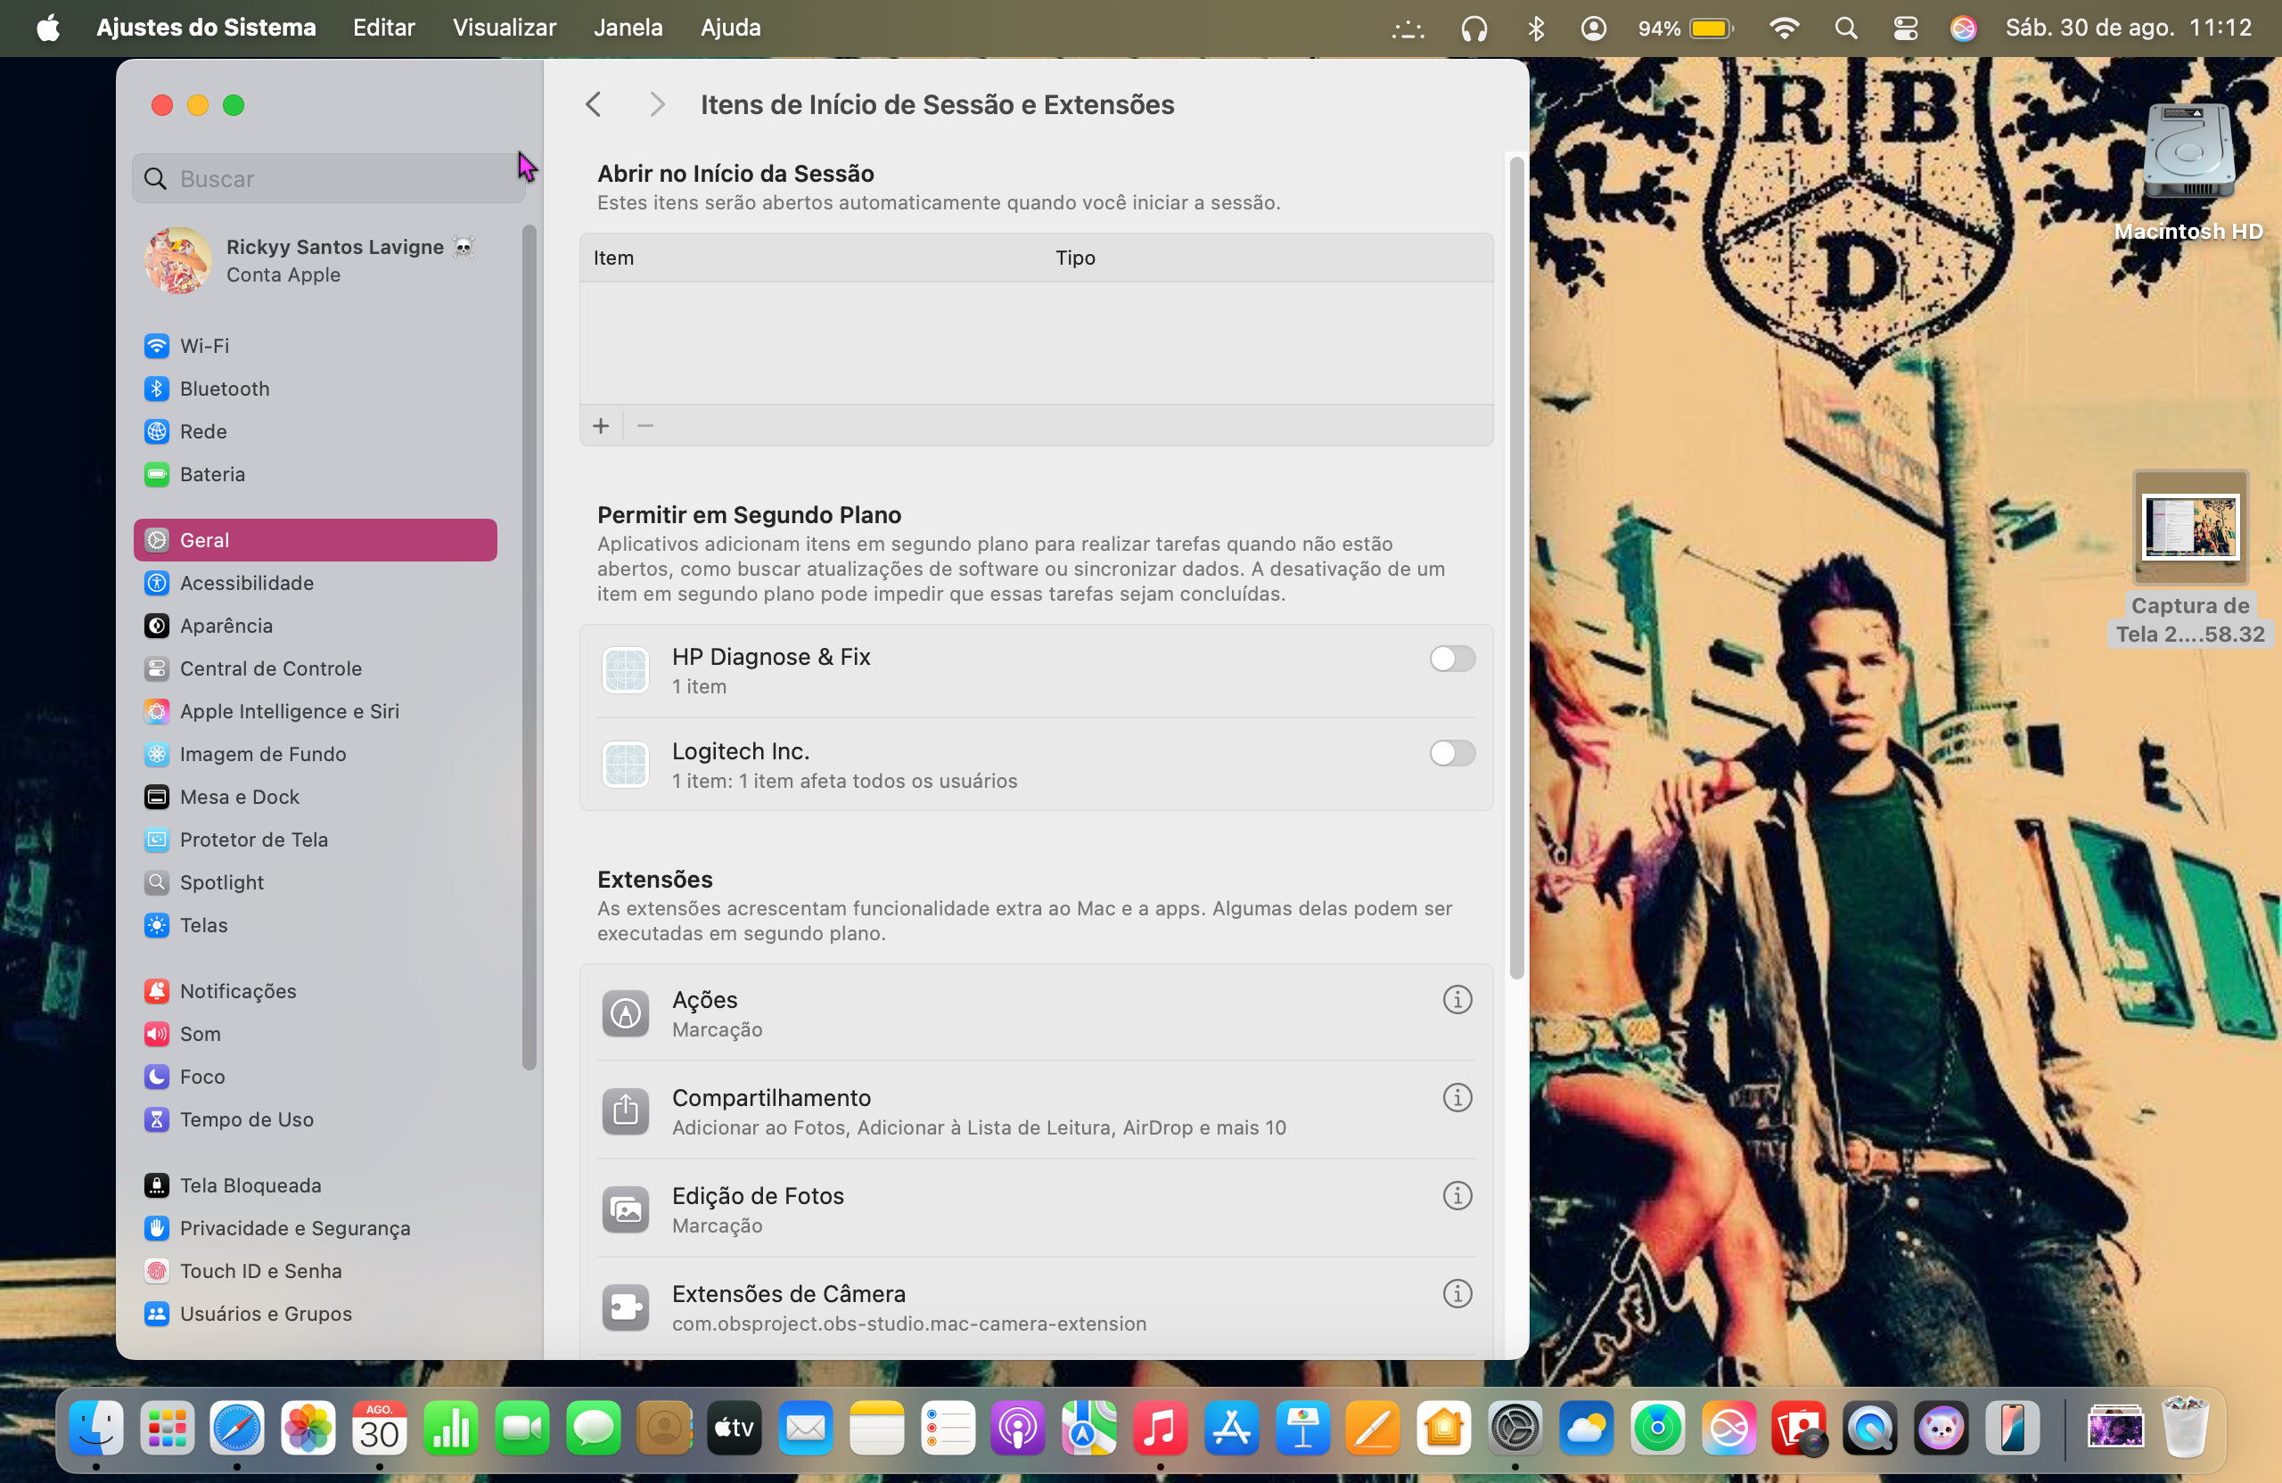The image size is (2282, 1483).
Task: Open the Wi-Fi status menu
Action: tap(1783, 28)
